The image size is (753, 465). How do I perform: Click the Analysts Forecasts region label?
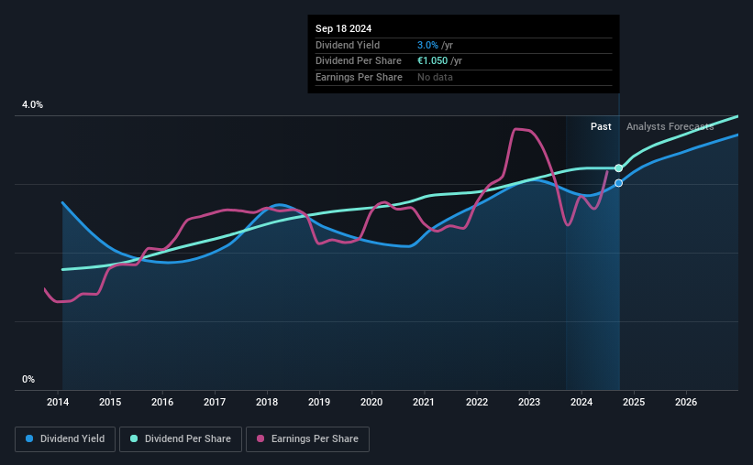[x=670, y=126]
